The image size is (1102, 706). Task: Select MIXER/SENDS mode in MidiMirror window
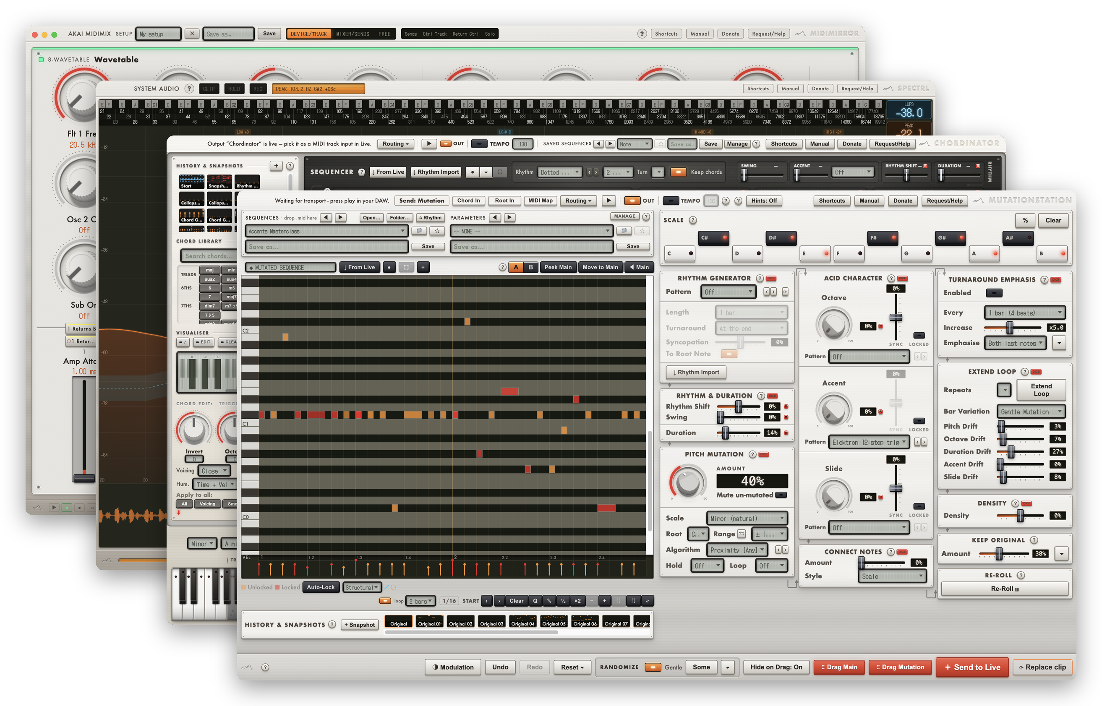coord(352,34)
